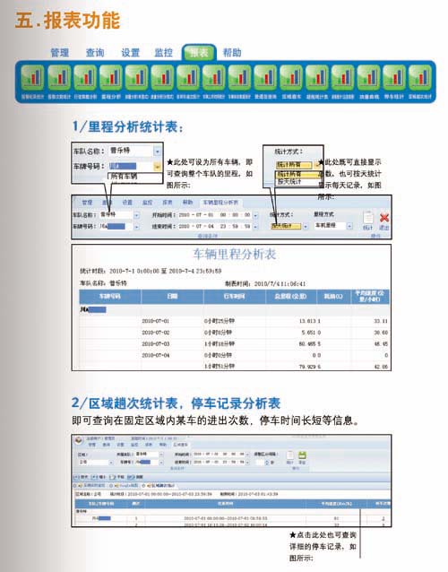Click the second report chart icon
This screenshot has height=572, width=448.
(59, 77)
